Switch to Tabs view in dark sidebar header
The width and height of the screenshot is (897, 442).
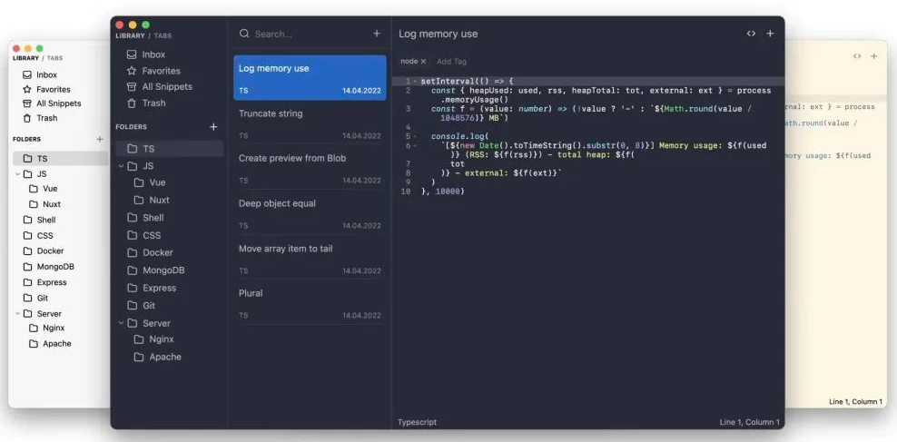click(162, 36)
